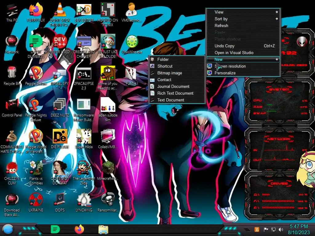
Task: Open the Ransomware Maker Builder shortcut
Action: 84,110
